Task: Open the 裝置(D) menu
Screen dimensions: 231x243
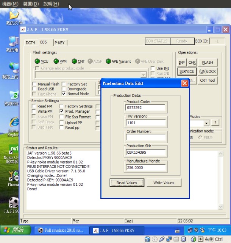Action: click(x=31, y=4)
